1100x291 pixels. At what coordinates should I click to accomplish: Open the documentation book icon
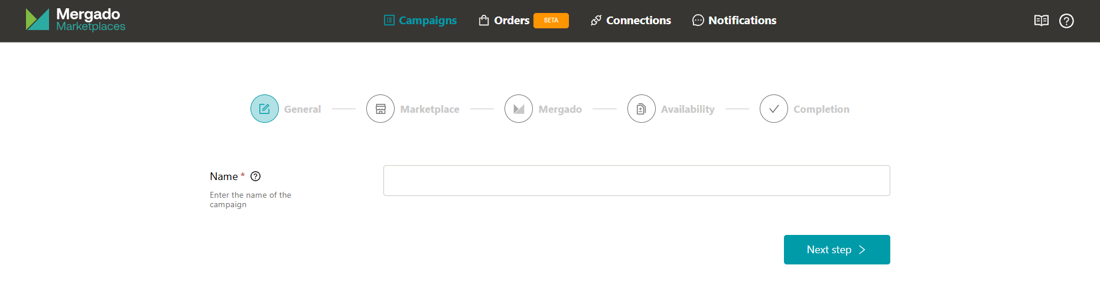pos(1041,21)
